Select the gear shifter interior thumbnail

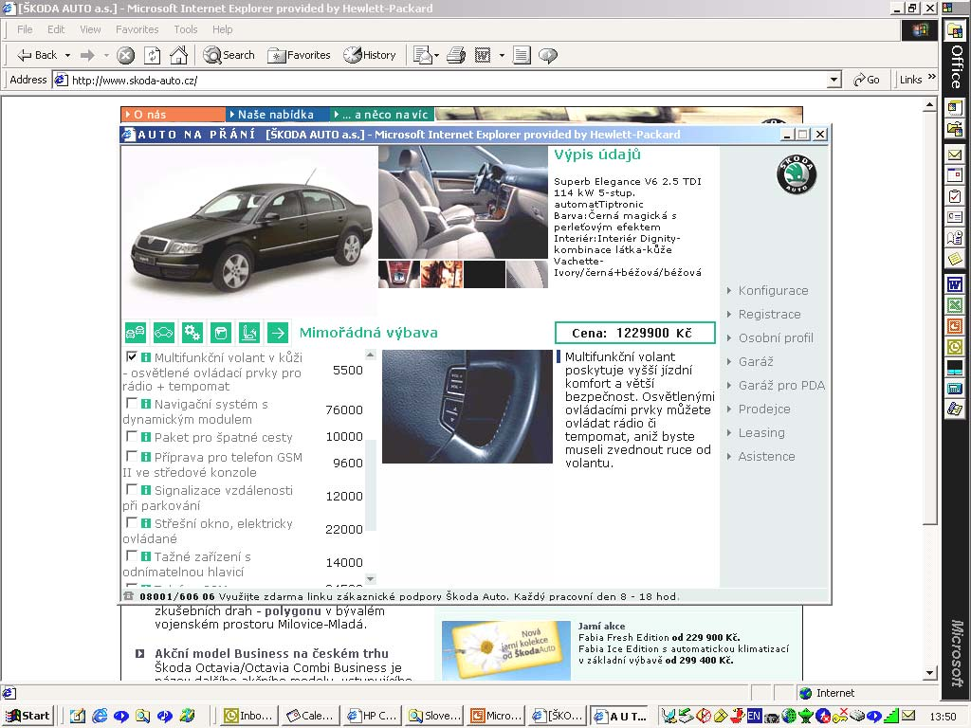coord(399,274)
